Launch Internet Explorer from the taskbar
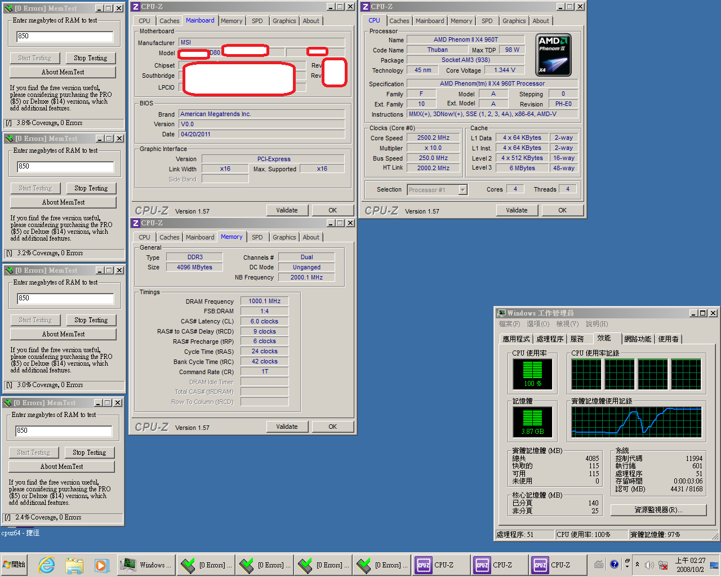Image resolution: width=721 pixels, height=577 pixels. (x=46, y=565)
